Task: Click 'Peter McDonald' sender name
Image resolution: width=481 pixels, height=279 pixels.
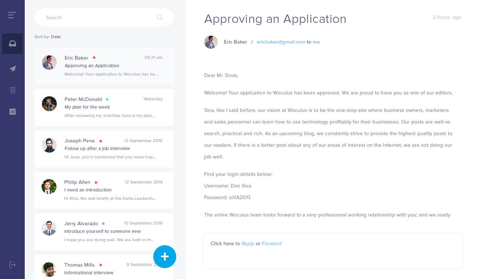Action: point(83,99)
